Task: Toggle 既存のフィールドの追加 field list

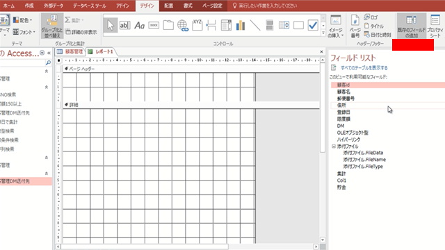Action: click(411, 26)
